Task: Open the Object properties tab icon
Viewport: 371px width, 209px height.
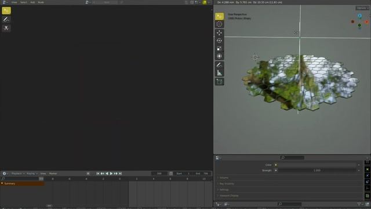Action: pos(367,169)
